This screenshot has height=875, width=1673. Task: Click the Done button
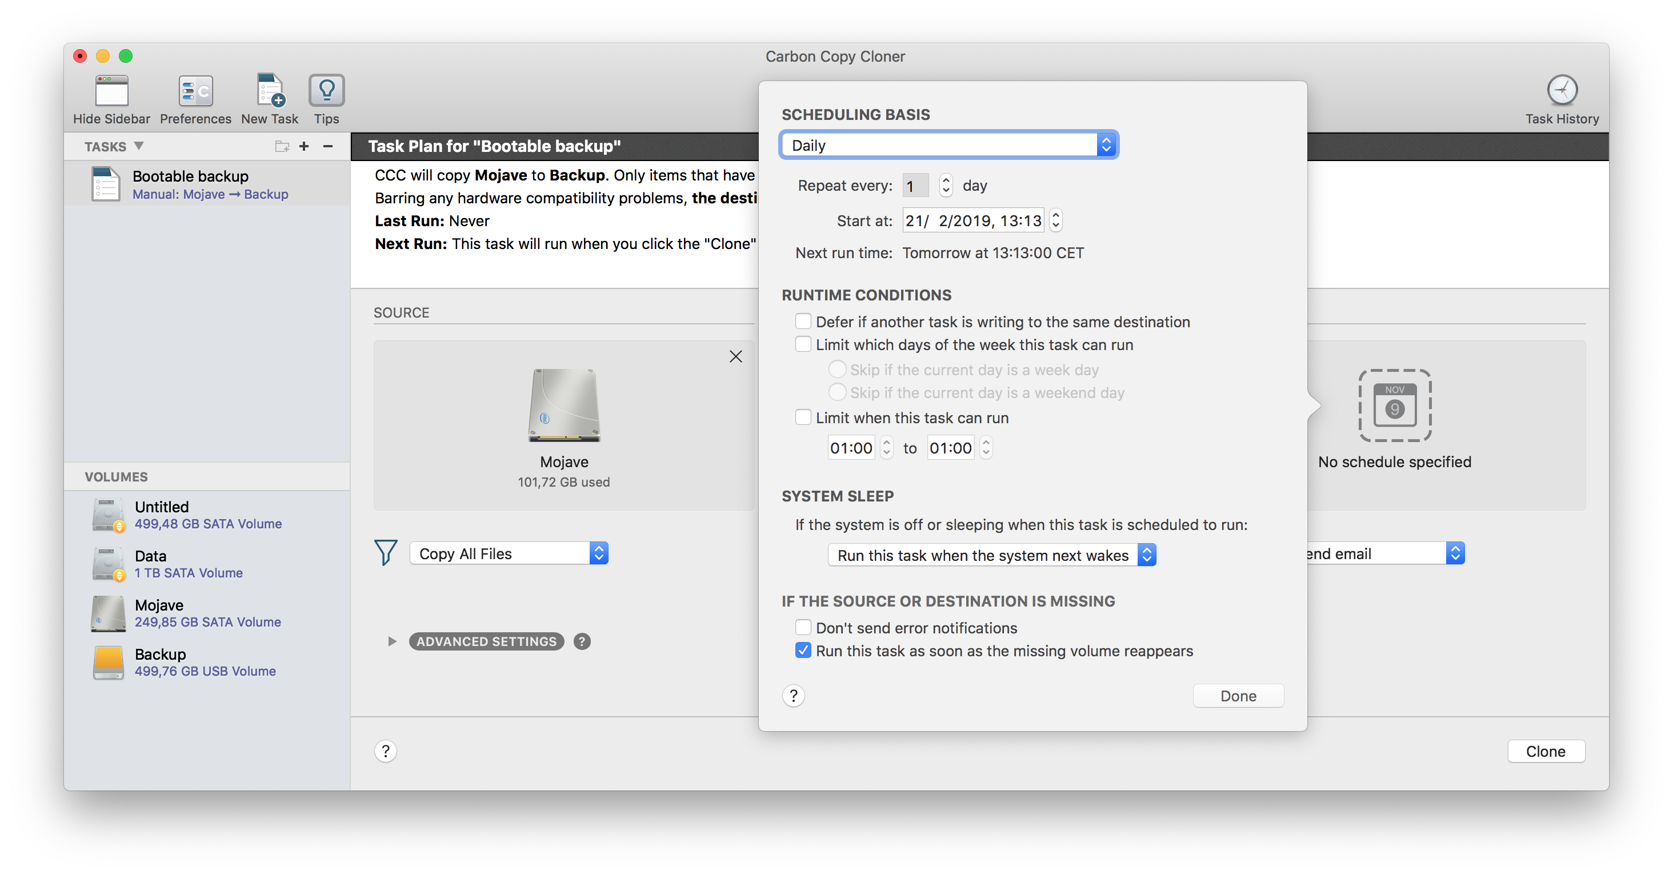[1238, 696]
